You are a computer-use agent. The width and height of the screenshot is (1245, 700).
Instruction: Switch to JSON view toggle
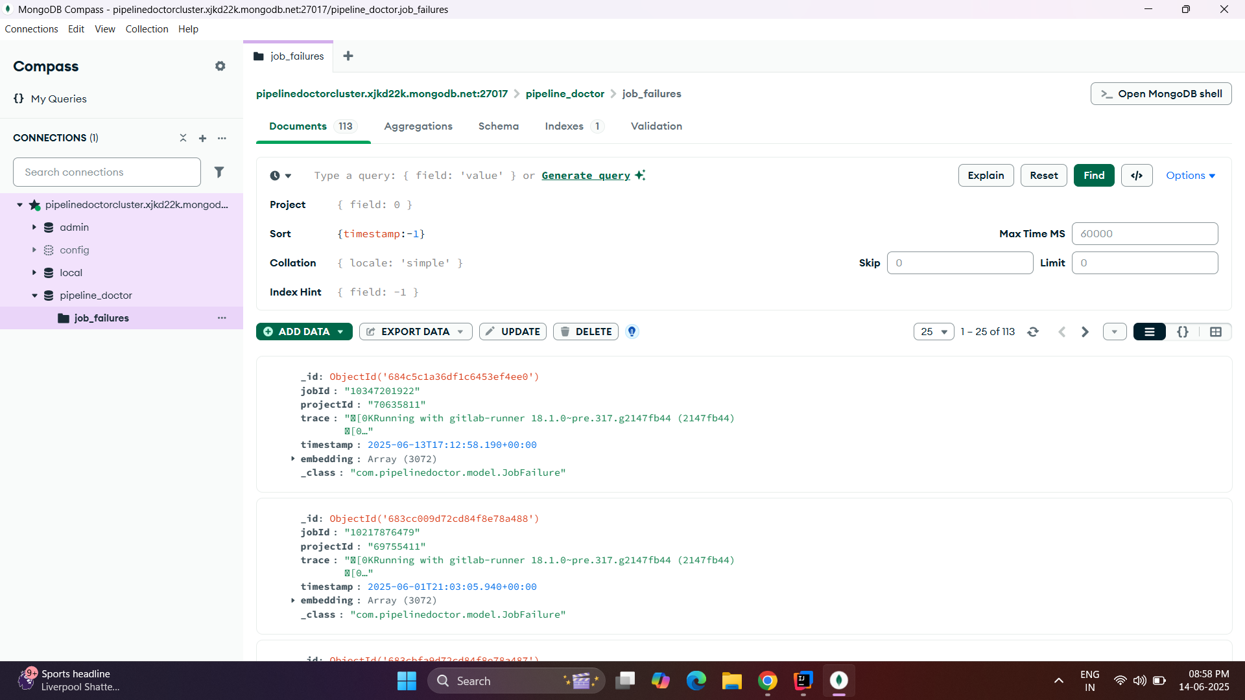pyautogui.click(x=1182, y=332)
